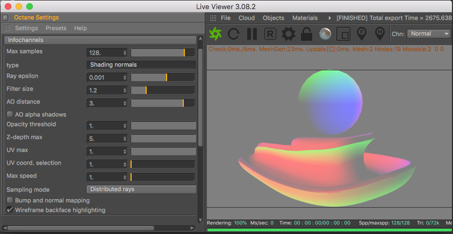Click Opacity threshold stepper arrows
Image resolution: width=453 pixels, height=234 pixels.
[125, 126]
